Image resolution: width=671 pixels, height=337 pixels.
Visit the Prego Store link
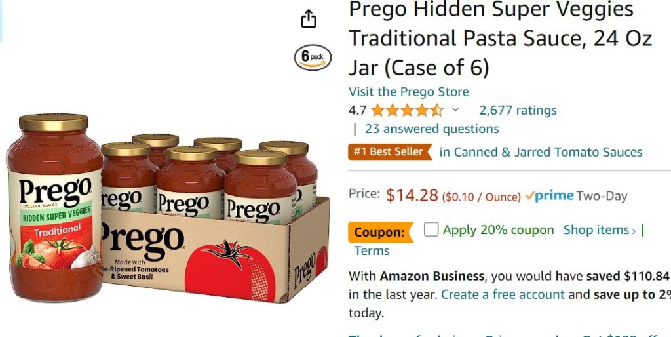(409, 92)
